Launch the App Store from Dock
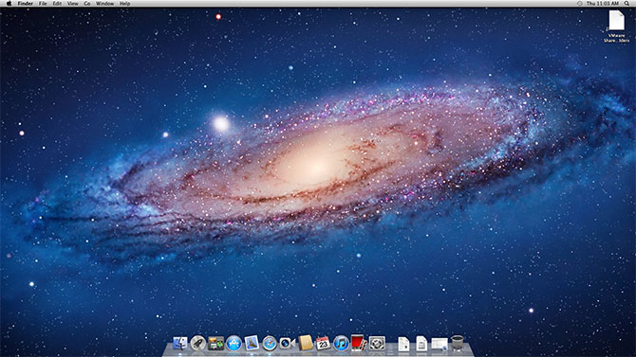Screen dimensions: 636x357 coord(234,343)
